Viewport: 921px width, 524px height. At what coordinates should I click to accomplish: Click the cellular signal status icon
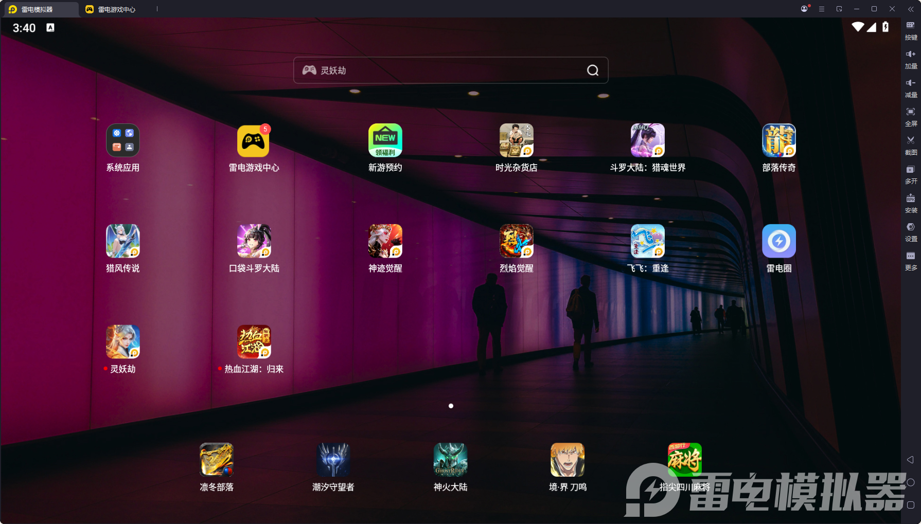pyautogui.click(x=872, y=27)
